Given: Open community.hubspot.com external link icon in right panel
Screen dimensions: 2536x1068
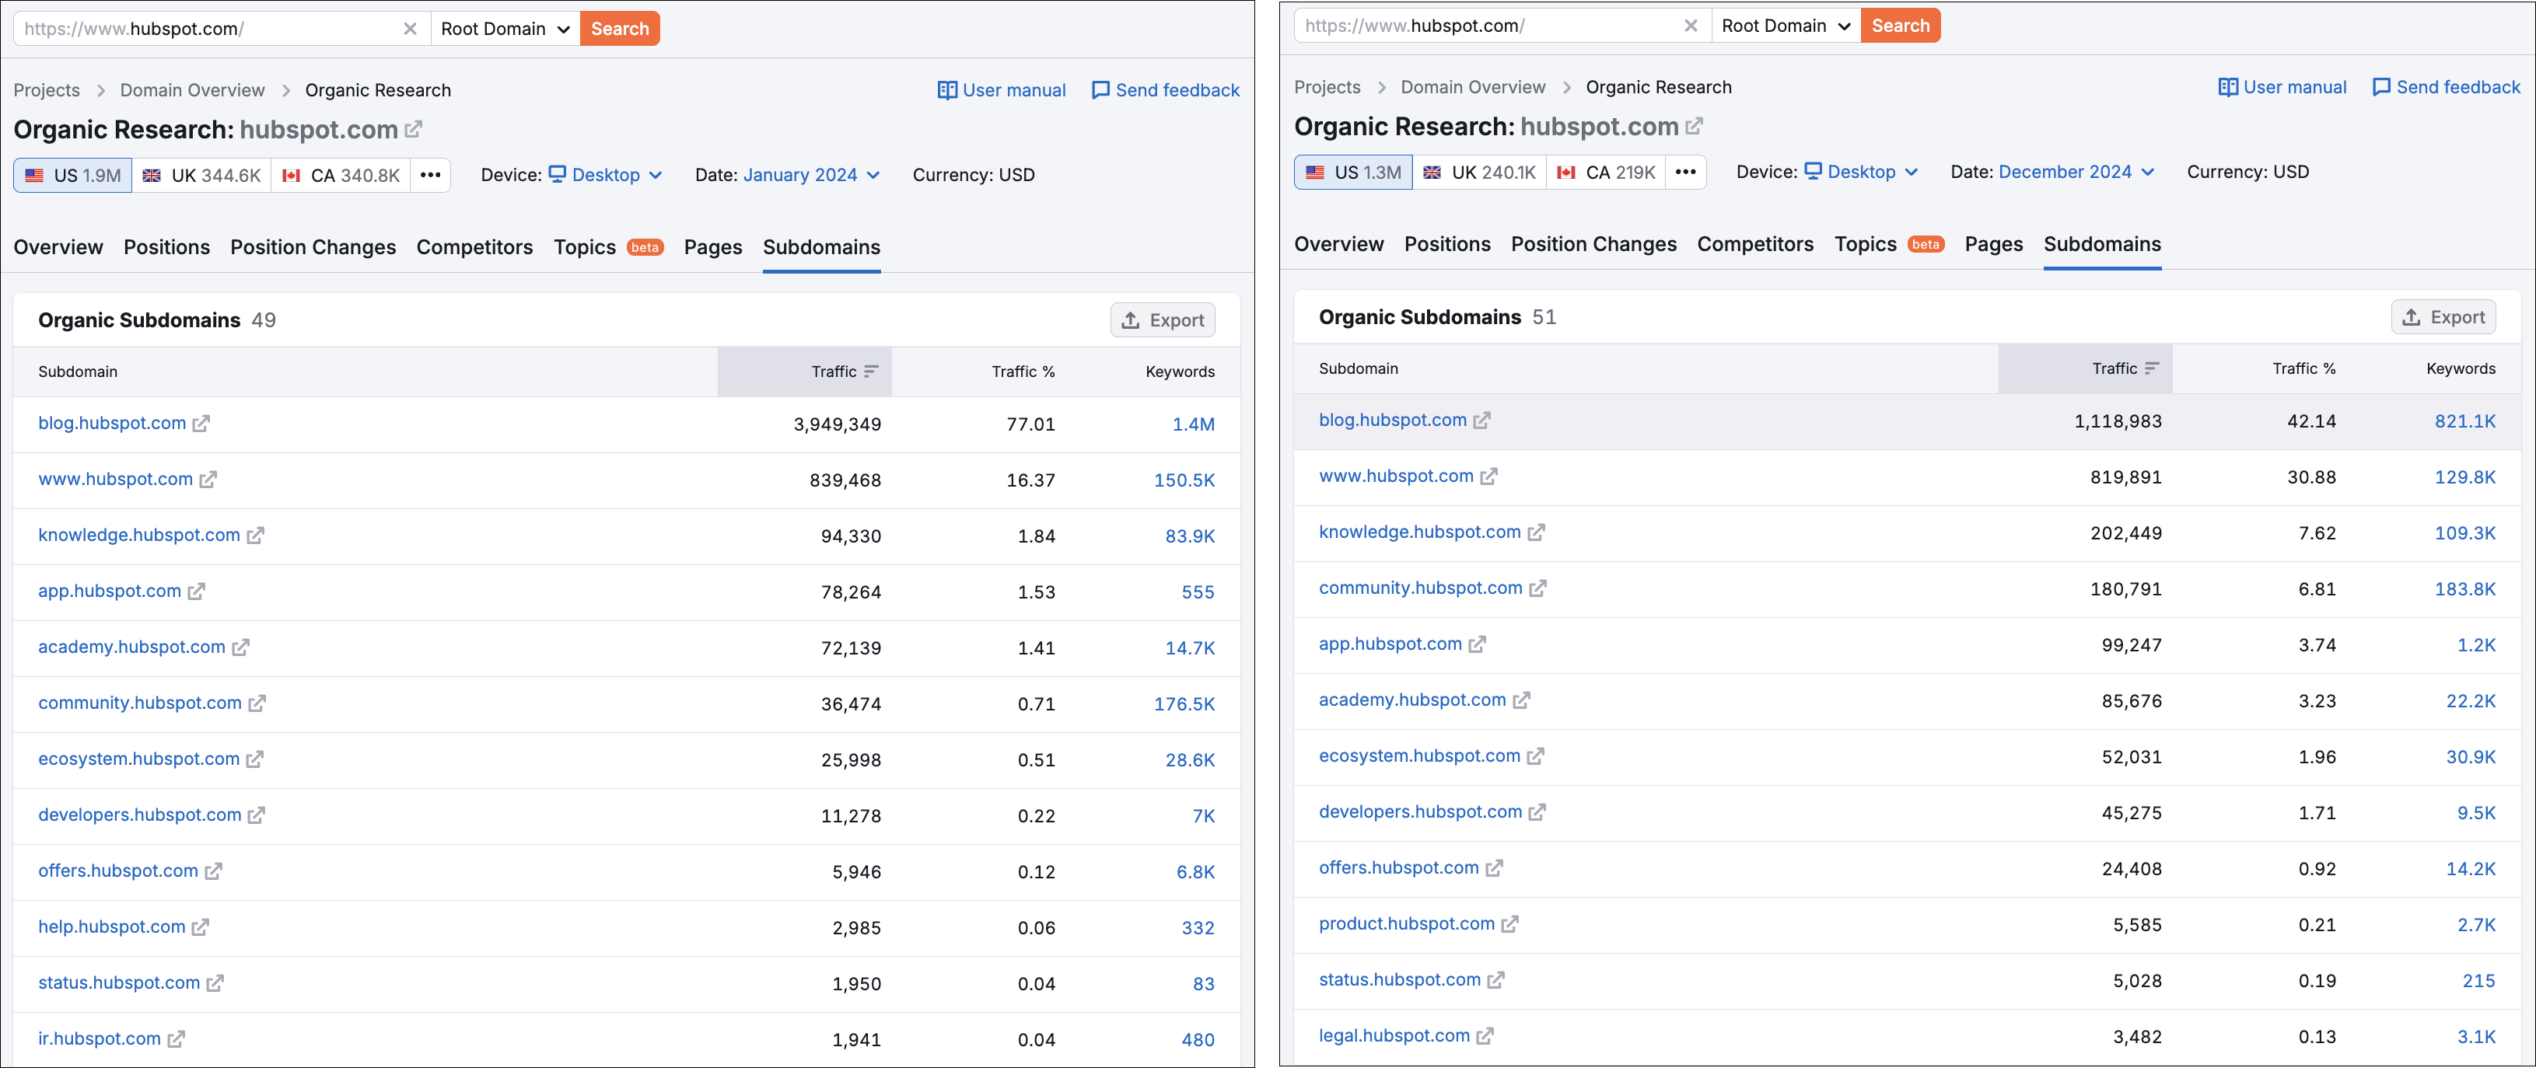Looking at the screenshot, I should tap(1537, 588).
